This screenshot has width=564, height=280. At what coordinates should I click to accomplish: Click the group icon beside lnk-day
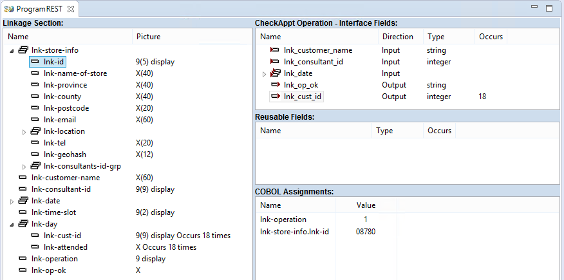click(x=23, y=224)
